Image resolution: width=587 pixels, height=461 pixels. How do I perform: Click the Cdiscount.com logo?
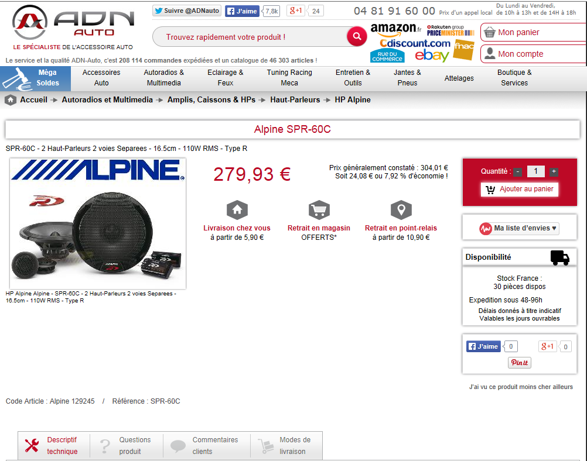click(x=415, y=43)
